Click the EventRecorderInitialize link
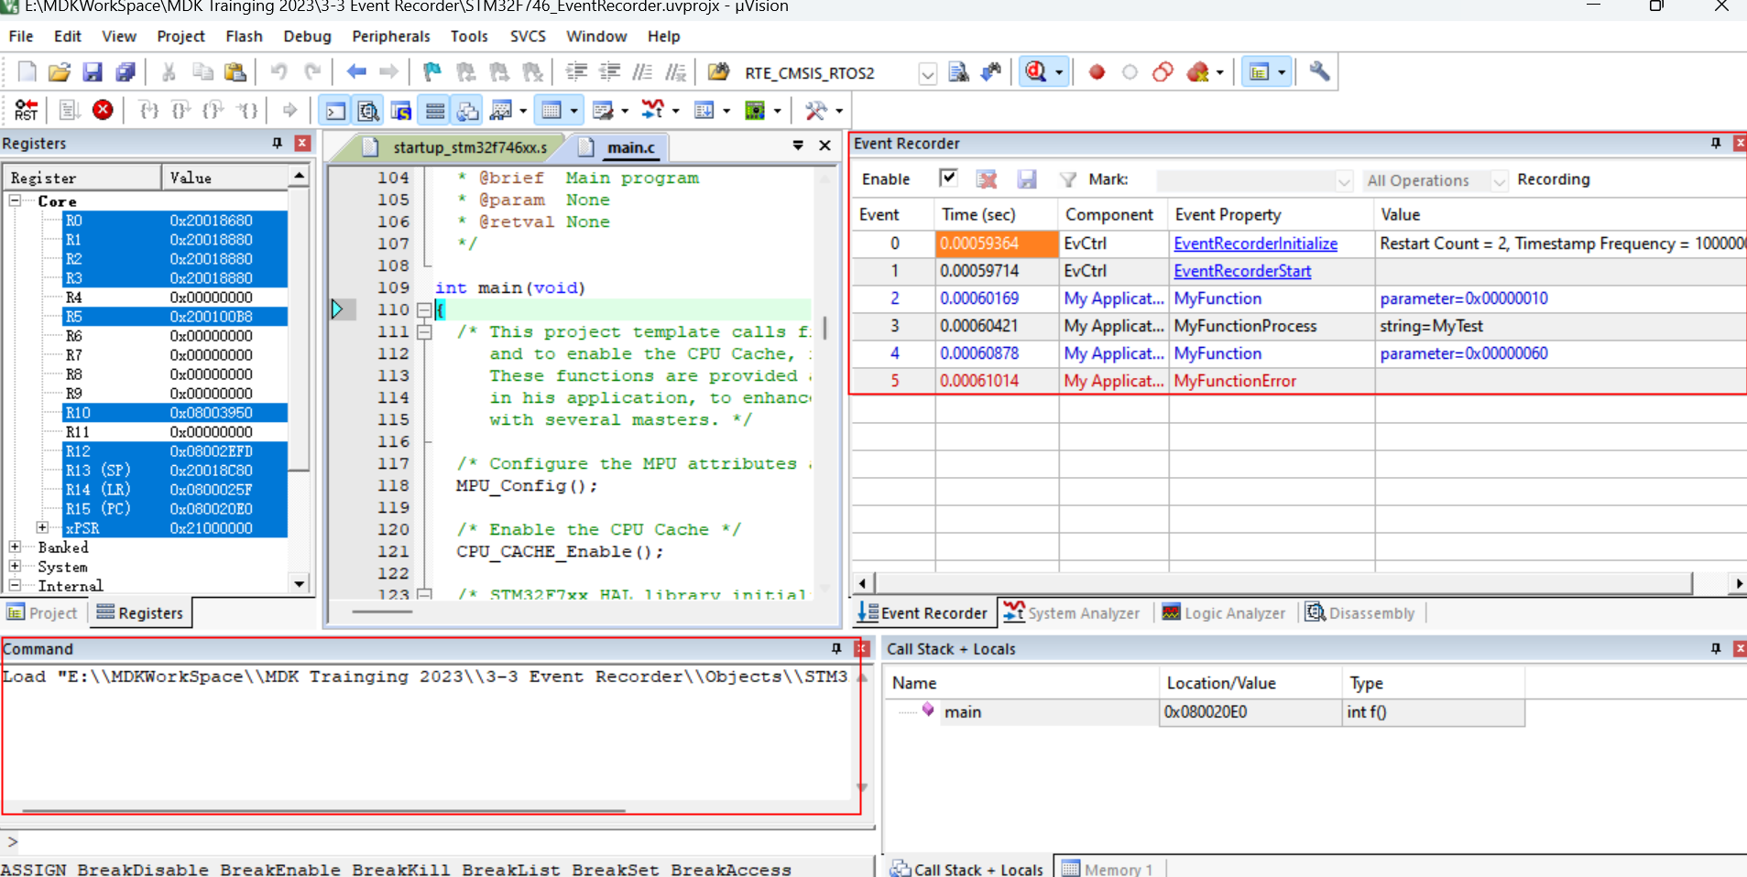This screenshot has height=877, width=1747. click(1255, 244)
